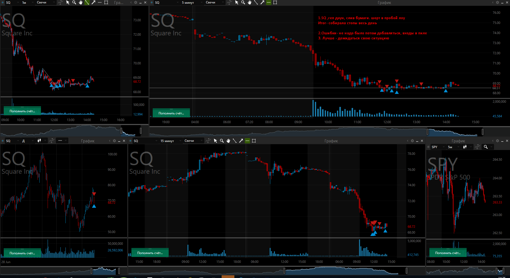Select the zoom magnifier in the 1м SQ chart

[x=74, y=2]
